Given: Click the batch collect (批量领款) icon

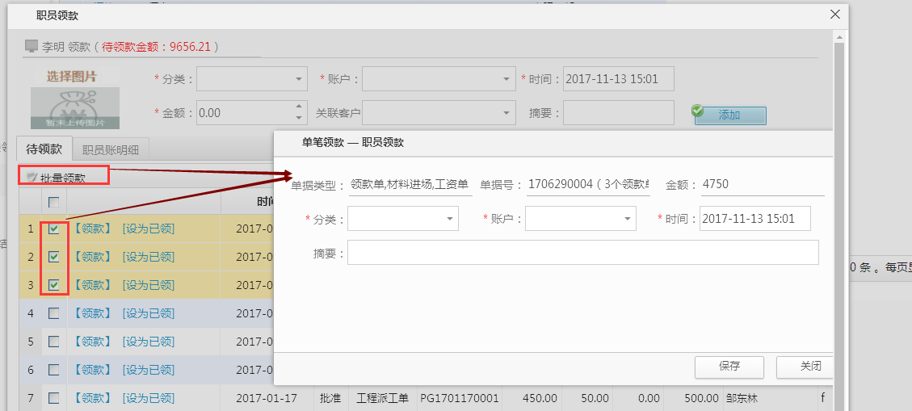Looking at the screenshot, I should (x=32, y=178).
